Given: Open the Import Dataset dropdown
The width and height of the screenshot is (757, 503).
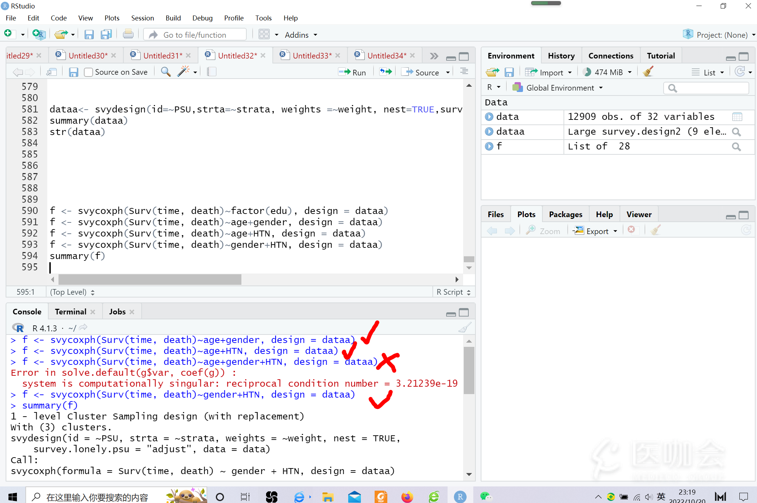Looking at the screenshot, I should [548, 72].
